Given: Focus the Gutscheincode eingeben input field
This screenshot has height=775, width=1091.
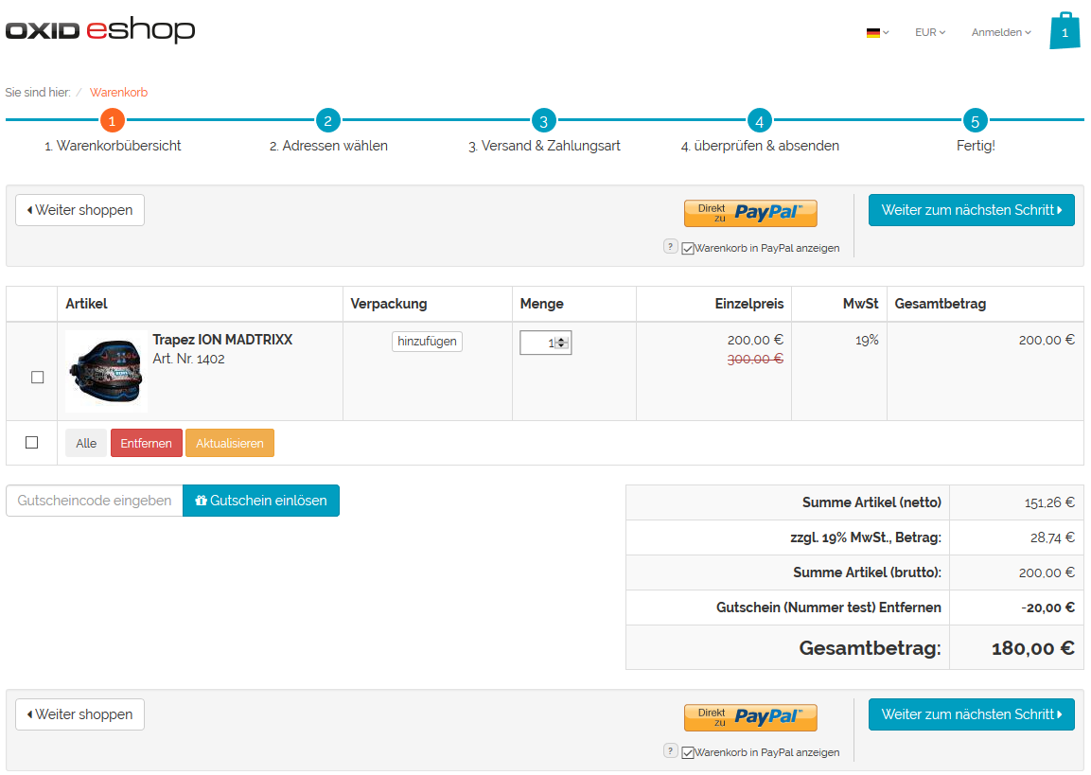Looking at the screenshot, I should pyautogui.click(x=95, y=501).
